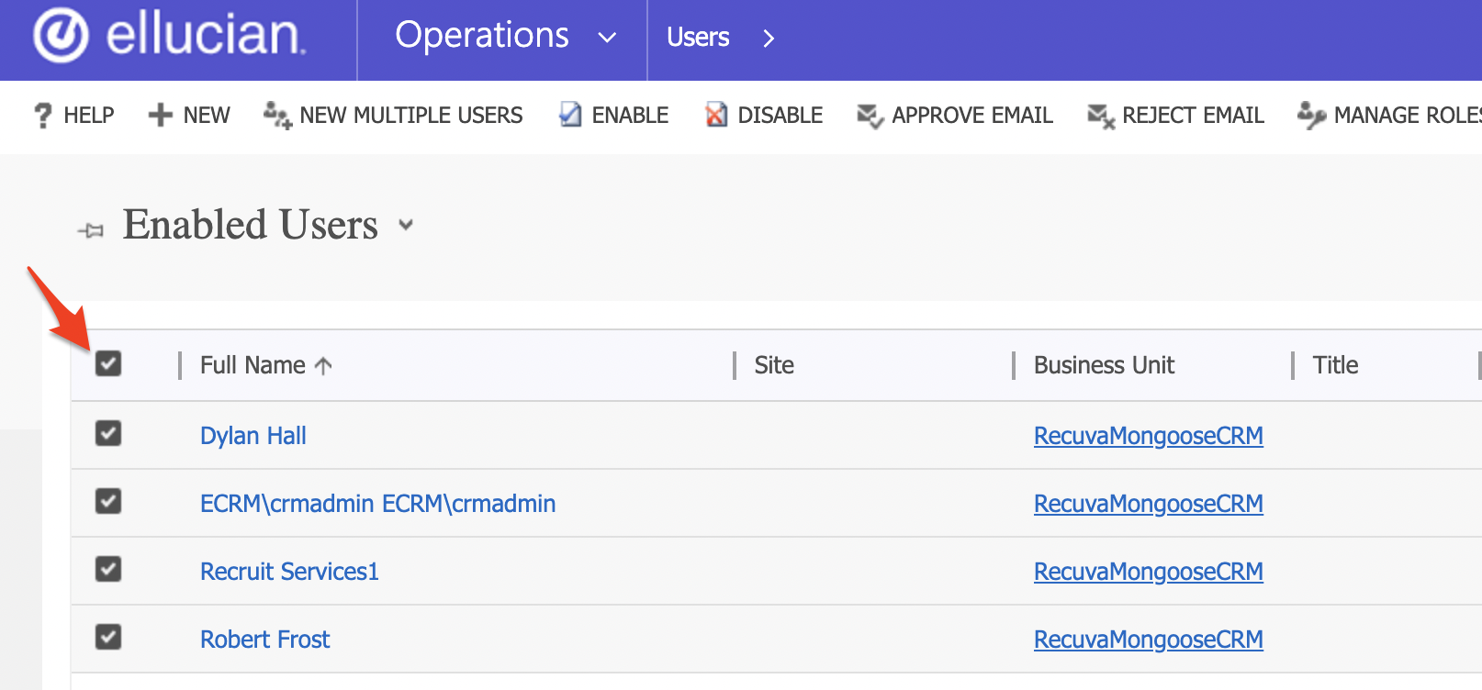Click the Approve Email envelope icon
Image resolution: width=1482 pixels, height=690 pixels.
(869, 116)
